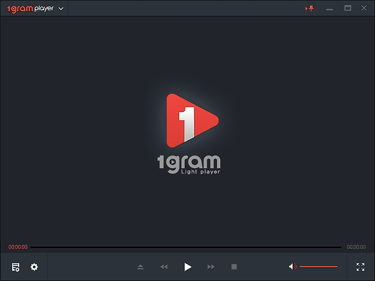Start playback with the play button
The image size is (375, 281).
(x=187, y=267)
